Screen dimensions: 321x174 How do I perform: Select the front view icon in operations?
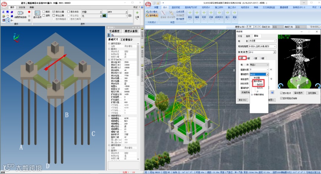pos(3,12)
